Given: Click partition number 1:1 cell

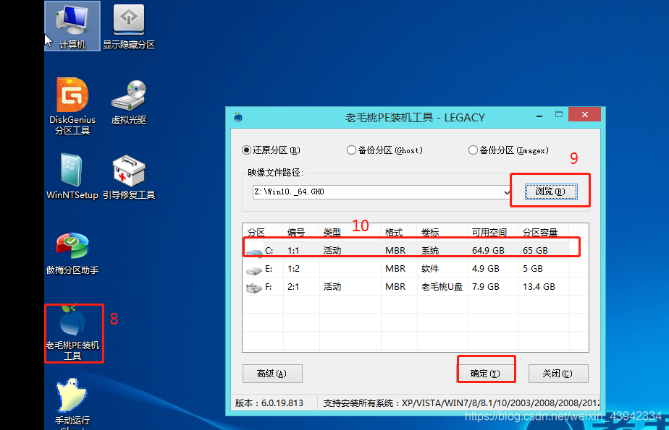Looking at the screenshot, I should (293, 250).
